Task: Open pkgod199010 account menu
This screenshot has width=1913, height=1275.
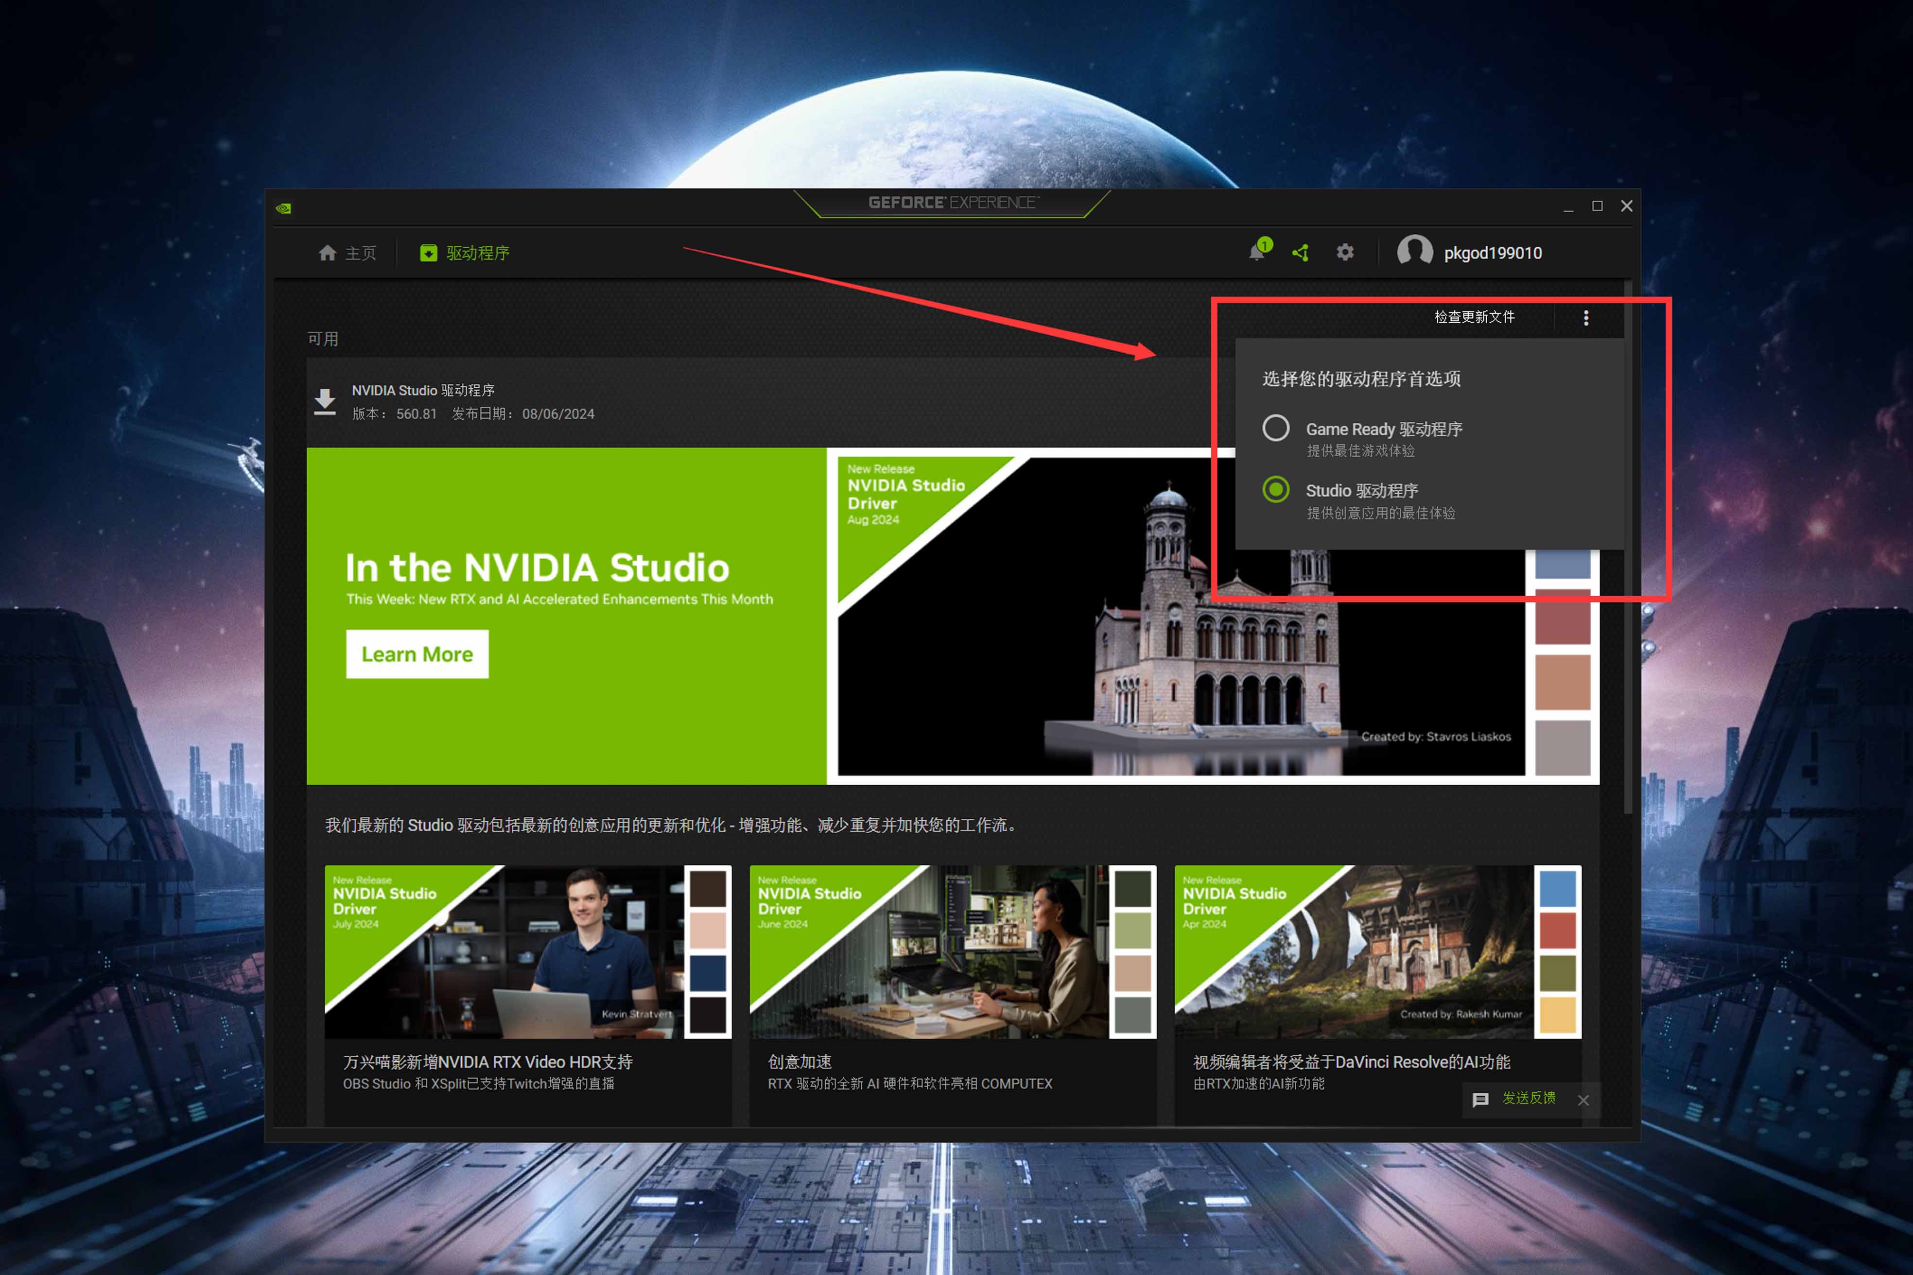Action: (x=1493, y=253)
